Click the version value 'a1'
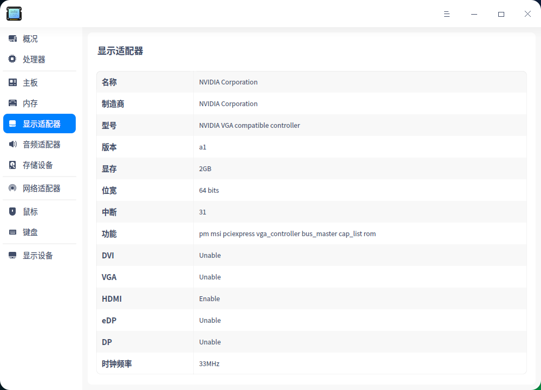Screen dimensions: 541x390 (x=202, y=147)
